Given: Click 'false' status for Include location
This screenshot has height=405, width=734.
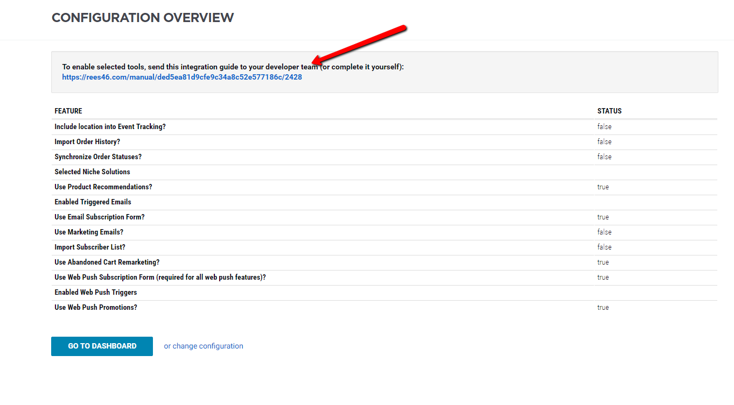Looking at the screenshot, I should pyautogui.click(x=604, y=127).
